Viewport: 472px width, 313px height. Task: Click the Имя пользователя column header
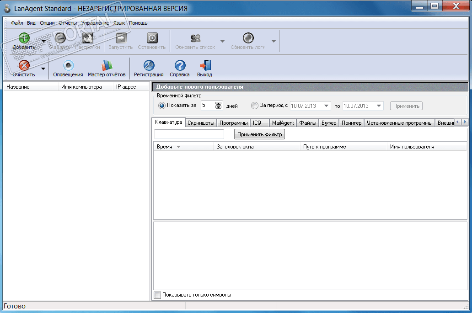pyautogui.click(x=427, y=147)
